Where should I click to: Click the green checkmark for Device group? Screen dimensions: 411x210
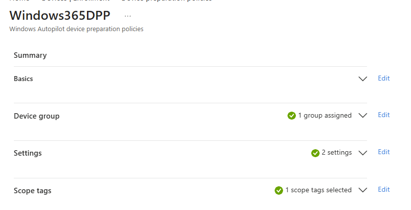[291, 116]
